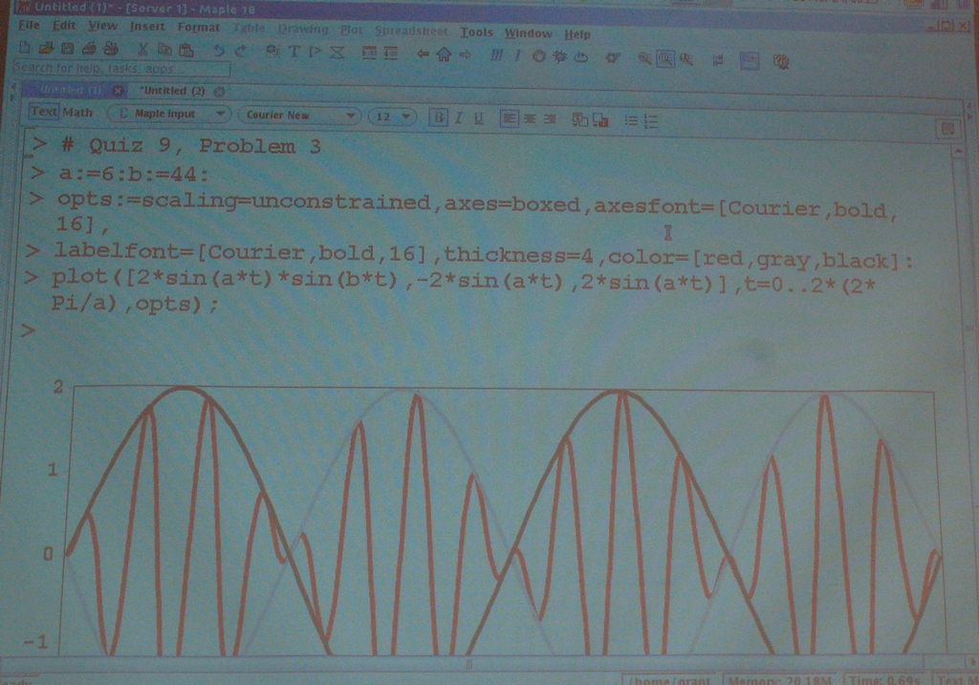
Task: Execute entire worksheet with triple exclamation icon
Action: [496, 56]
